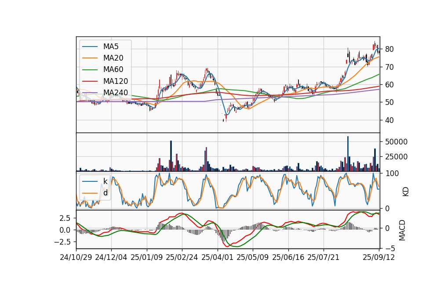Click the price axis value 60

(x=389, y=85)
